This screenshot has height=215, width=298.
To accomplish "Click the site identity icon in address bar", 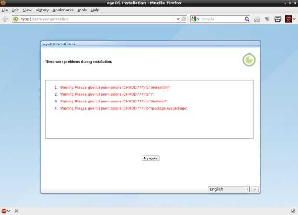I will [16, 19].
